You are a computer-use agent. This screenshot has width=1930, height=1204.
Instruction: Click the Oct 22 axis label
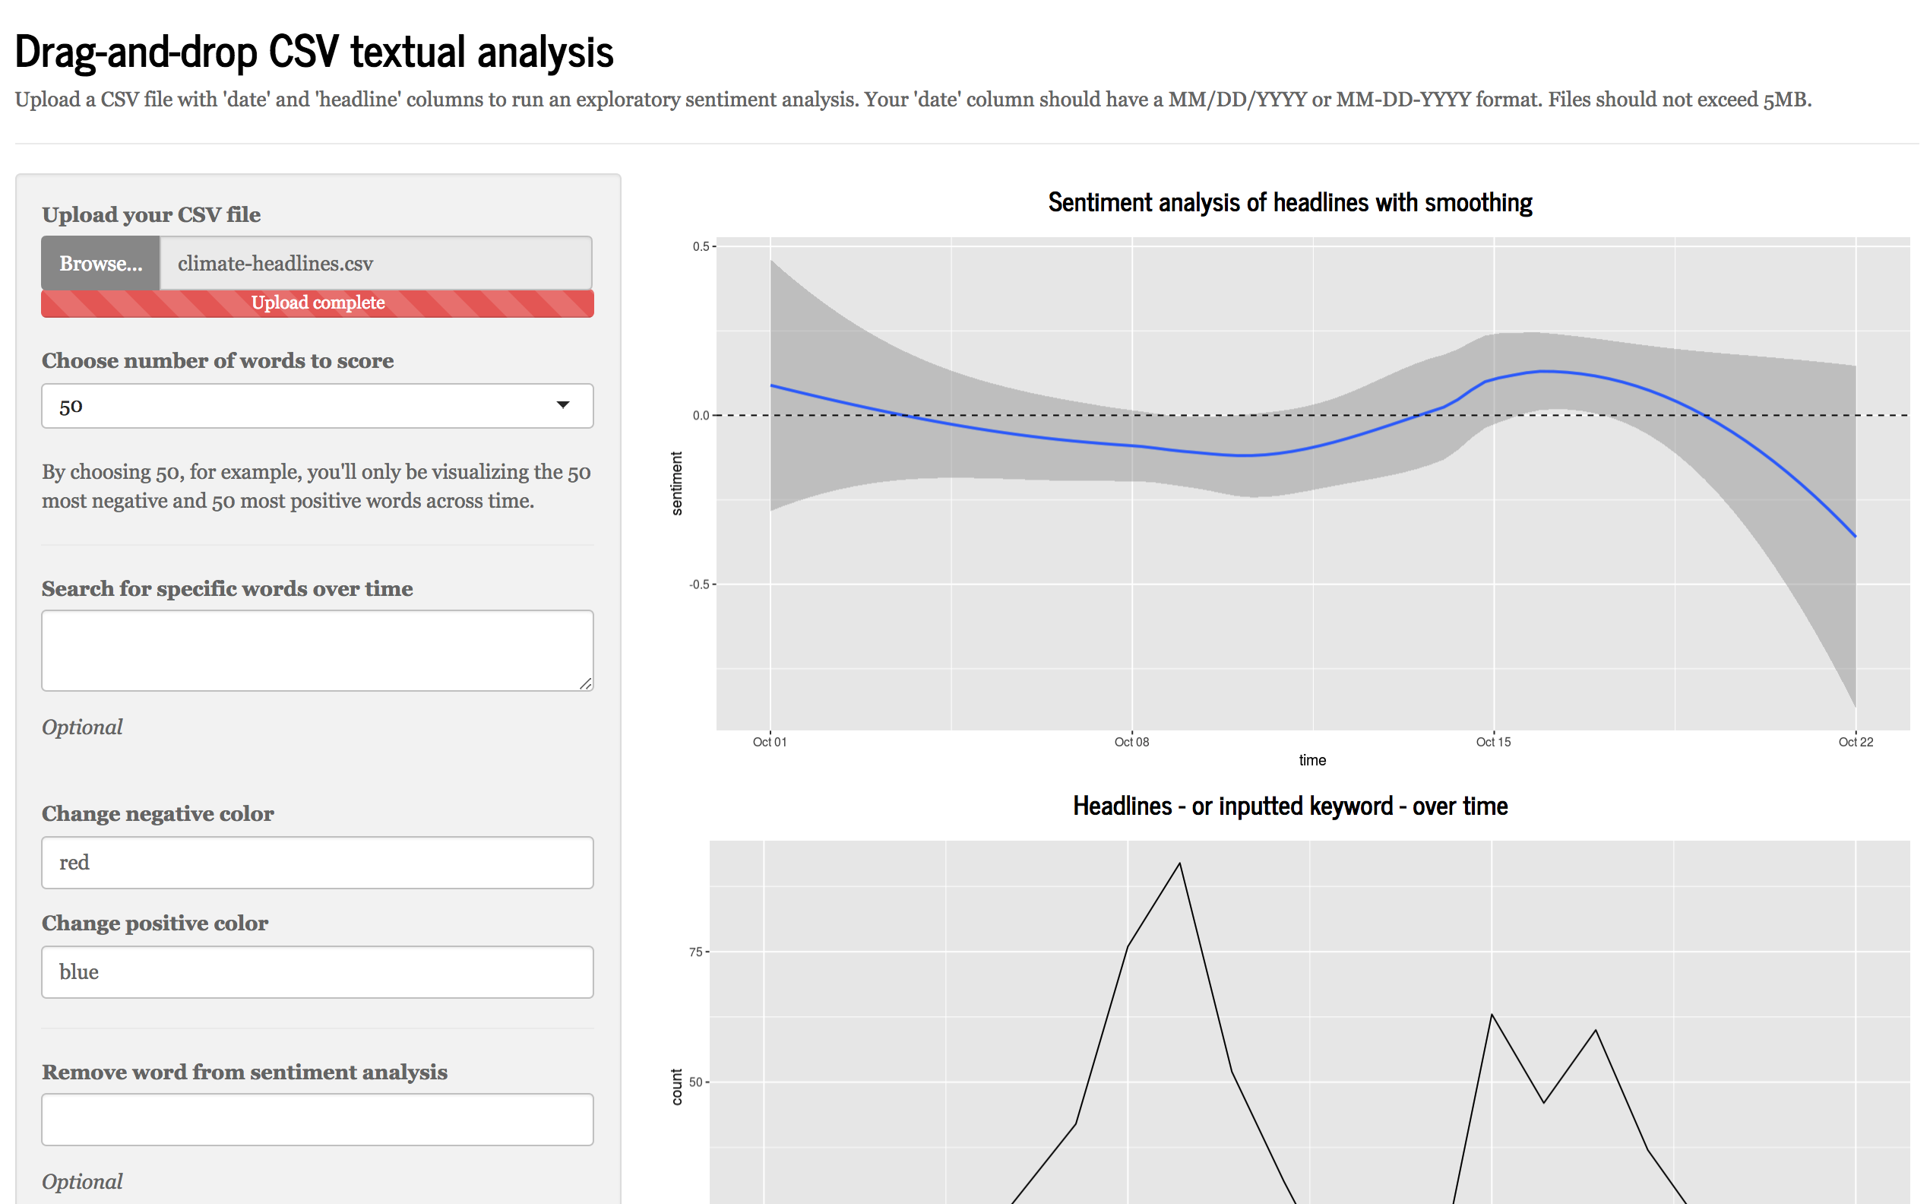coord(1856,742)
